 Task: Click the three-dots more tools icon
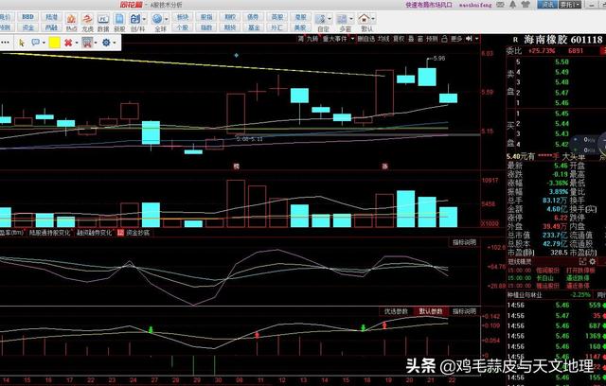coord(5,43)
